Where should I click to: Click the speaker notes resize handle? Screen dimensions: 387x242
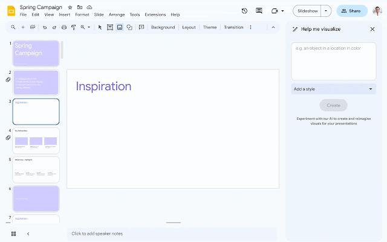click(174, 223)
